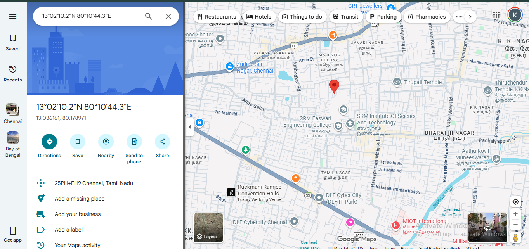Click Get app phone icon
Image resolution: width=529 pixels, height=249 pixels.
pyautogui.click(x=13, y=231)
